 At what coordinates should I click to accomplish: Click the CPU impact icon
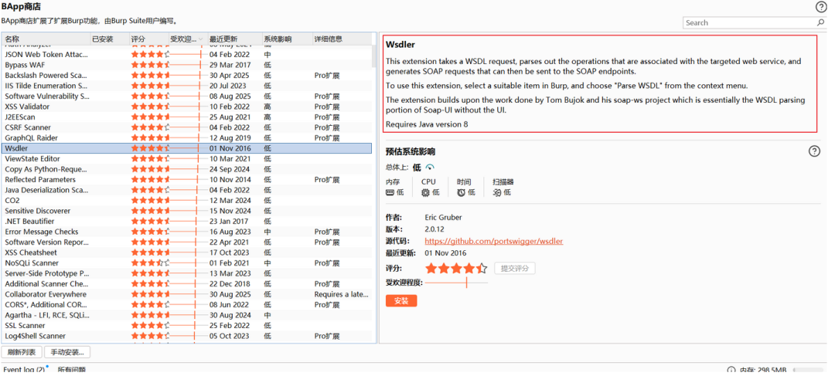point(425,192)
